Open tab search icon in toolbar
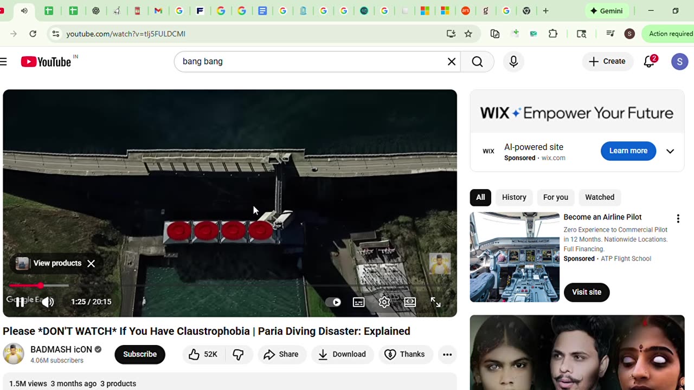Viewport: 694px width, 390px height. [x=581, y=34]
